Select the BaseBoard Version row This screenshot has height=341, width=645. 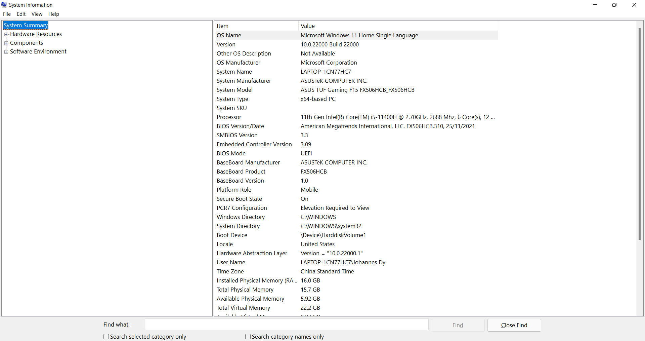pyautogui.click(x=356, y=181)
